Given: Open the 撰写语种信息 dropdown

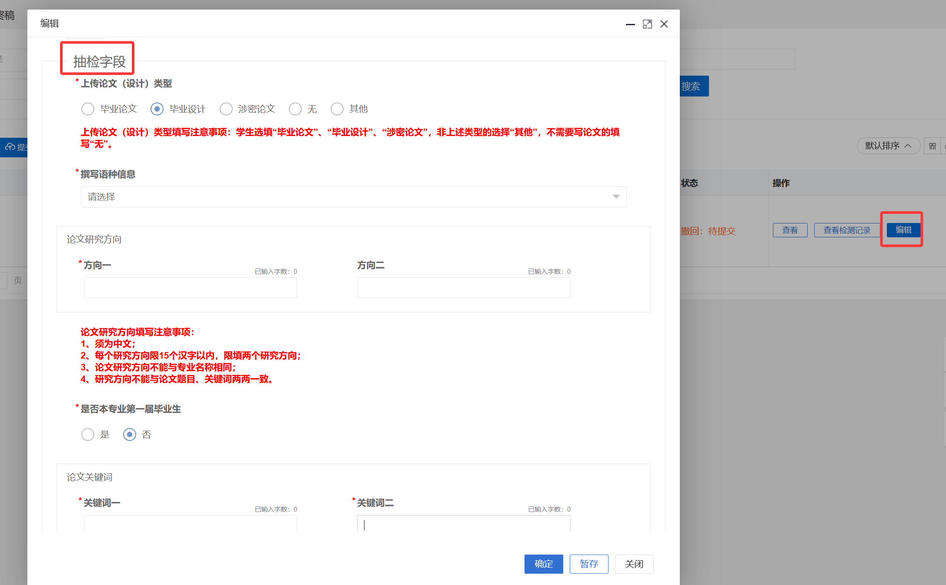Looking at the screenshot, I should [348, 197].
